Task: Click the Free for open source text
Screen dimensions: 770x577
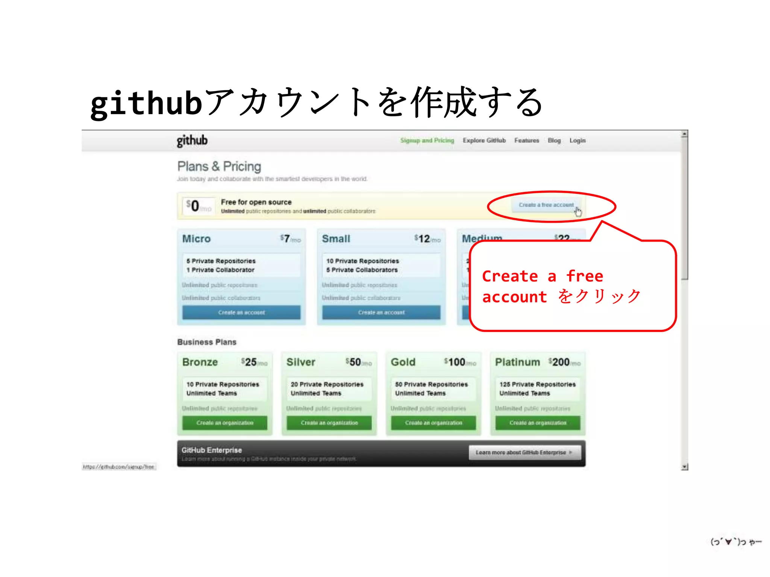Action: pos(256,202)
